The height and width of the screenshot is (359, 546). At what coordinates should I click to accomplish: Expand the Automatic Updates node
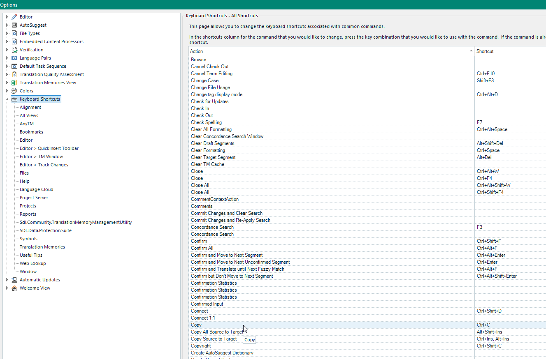(7, 280)
